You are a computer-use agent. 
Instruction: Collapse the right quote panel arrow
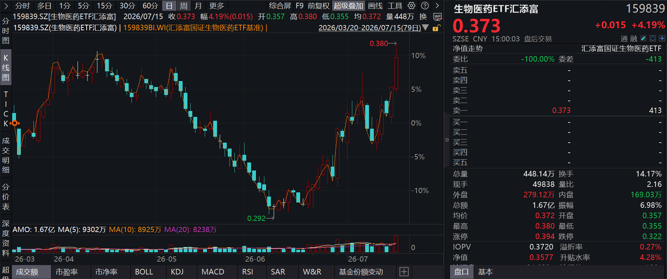point(447,140)
